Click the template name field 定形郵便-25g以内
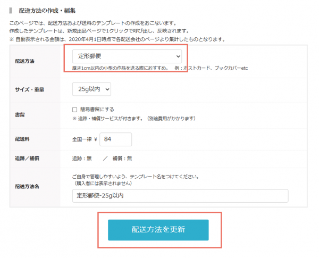The width and height of the screenshot is (319, 258). 180,196
